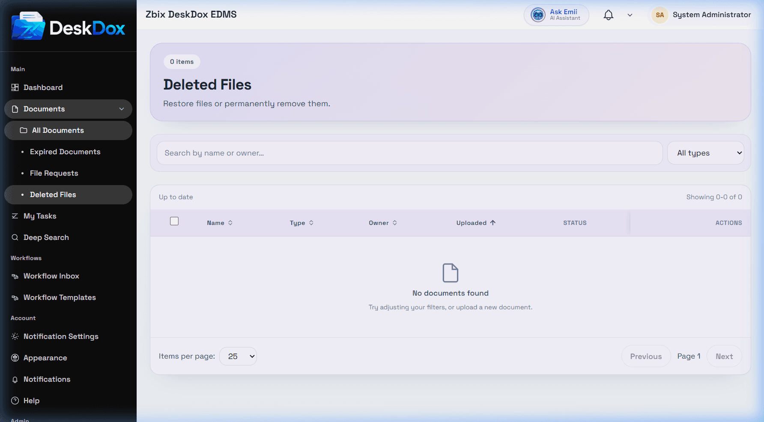764x422 pixels.
Task: Click the Notifications bell icon in sidebar
Action: pyautogui.click(x=15, y=380)
